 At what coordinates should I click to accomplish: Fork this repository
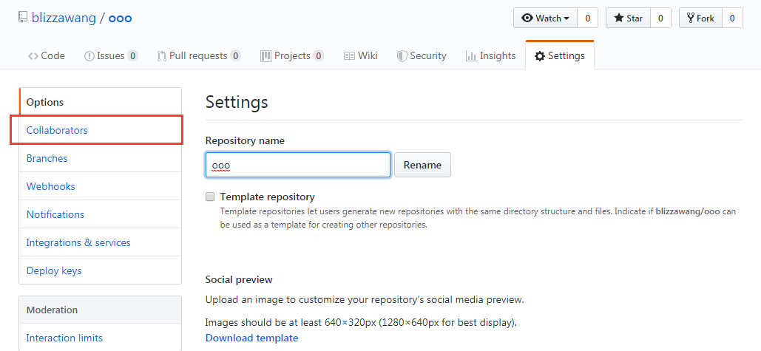700,18
